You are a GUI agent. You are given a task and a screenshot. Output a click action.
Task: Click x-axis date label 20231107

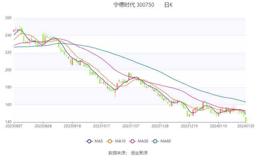click(x=131, y=126)
